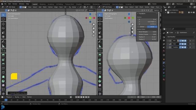Toggle Collection render camera icon
The height and width of the screenshot is (110, 196).
click(194, 13)
